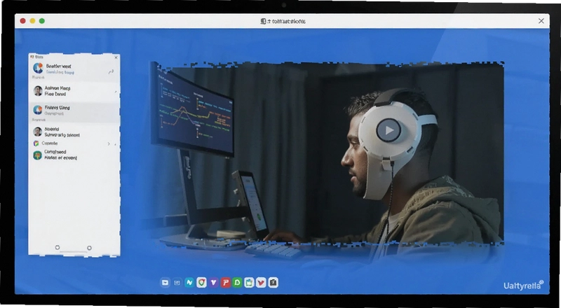Close the left sidebar panel with X

click(x=116, y=57)
